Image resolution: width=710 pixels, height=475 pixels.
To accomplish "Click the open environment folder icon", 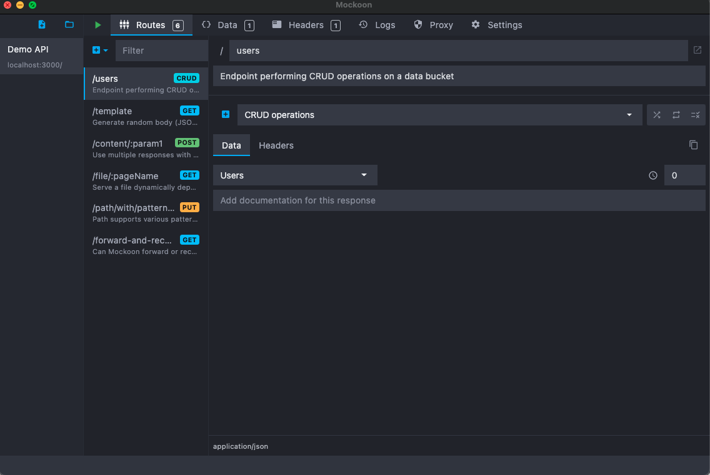I will point(69,24).
